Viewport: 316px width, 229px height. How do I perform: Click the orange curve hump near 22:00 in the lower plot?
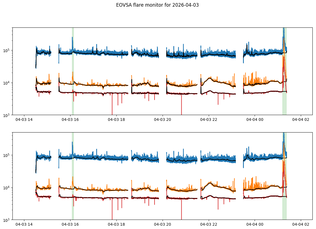210,183
